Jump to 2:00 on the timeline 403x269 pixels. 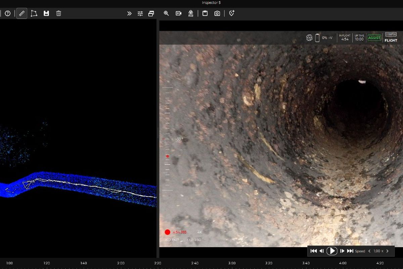[121, 263]
